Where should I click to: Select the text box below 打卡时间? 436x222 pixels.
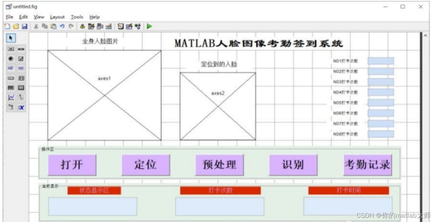coord(348,206)
